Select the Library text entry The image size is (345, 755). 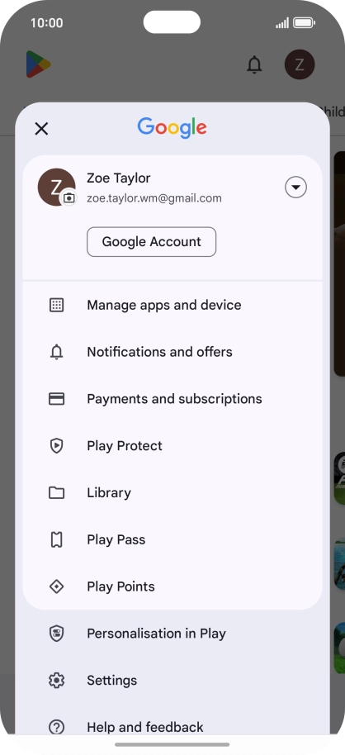(x=109, y=493)
